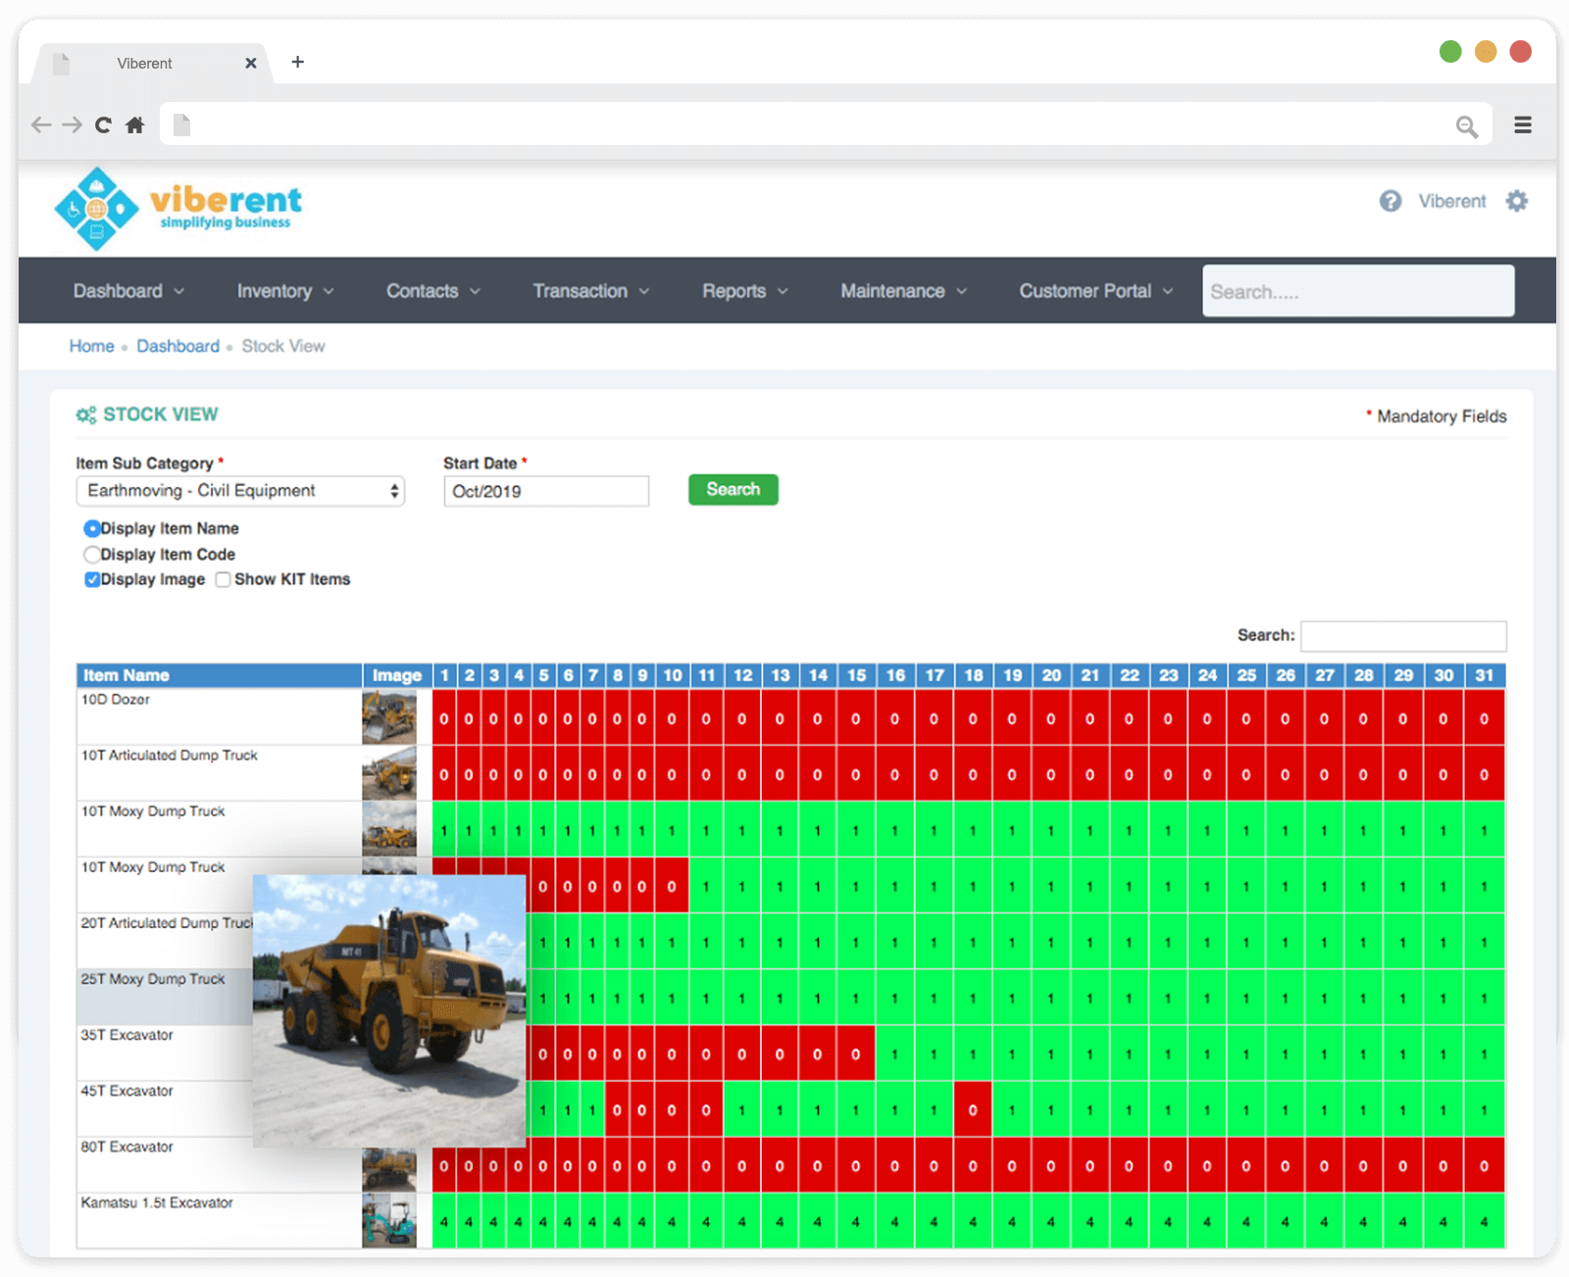The width and height of the screenshot is (1569, 1277).
Task: Open the Customer Portal menu
Action: click(x=1095, y=291)
